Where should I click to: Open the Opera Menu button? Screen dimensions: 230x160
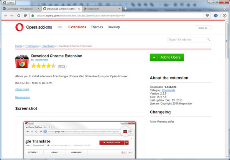(8, 3)
